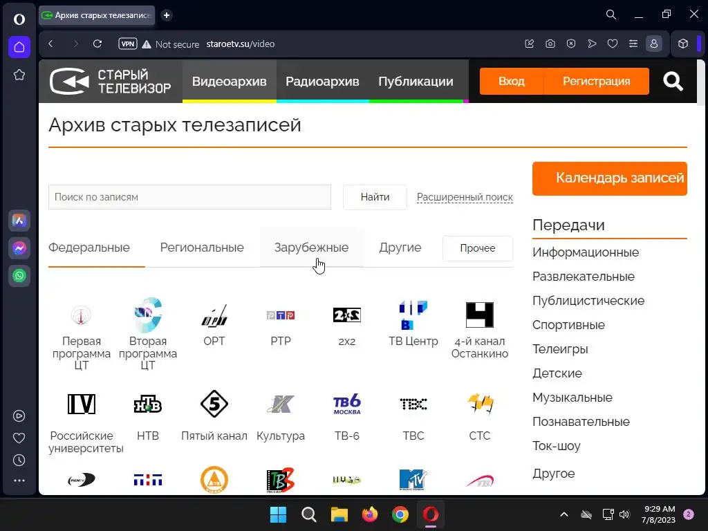Focus the Поиск по записям input field

[x=189, y=197]
